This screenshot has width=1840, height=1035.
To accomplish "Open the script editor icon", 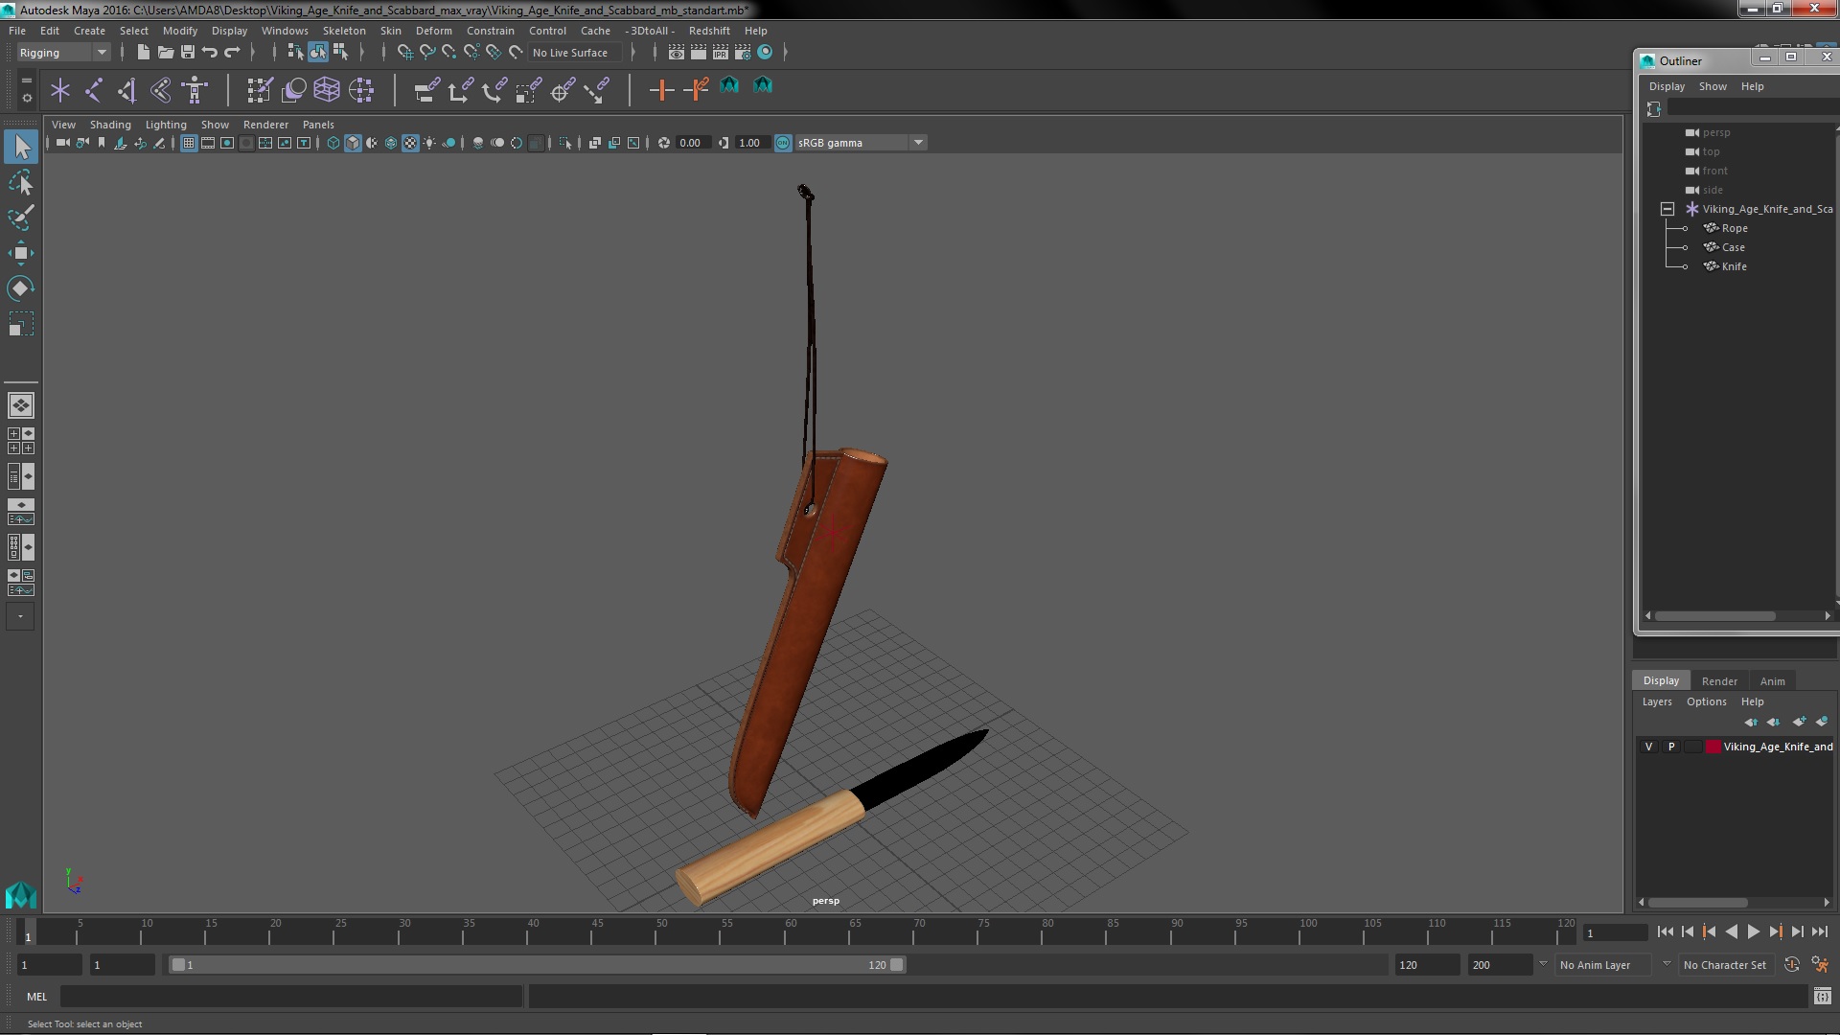I will 1822,997.
